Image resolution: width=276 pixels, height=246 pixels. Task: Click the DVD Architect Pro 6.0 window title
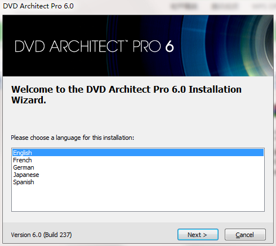click(38, 6)
